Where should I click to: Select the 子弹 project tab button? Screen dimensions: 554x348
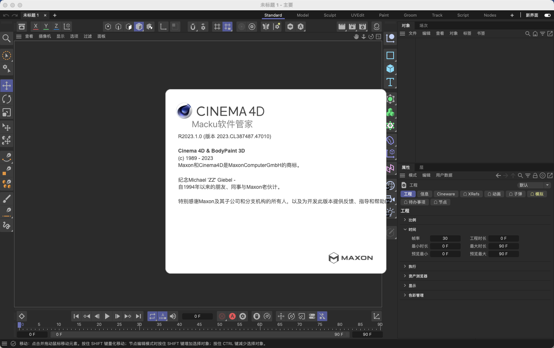(x=515, y=194)
